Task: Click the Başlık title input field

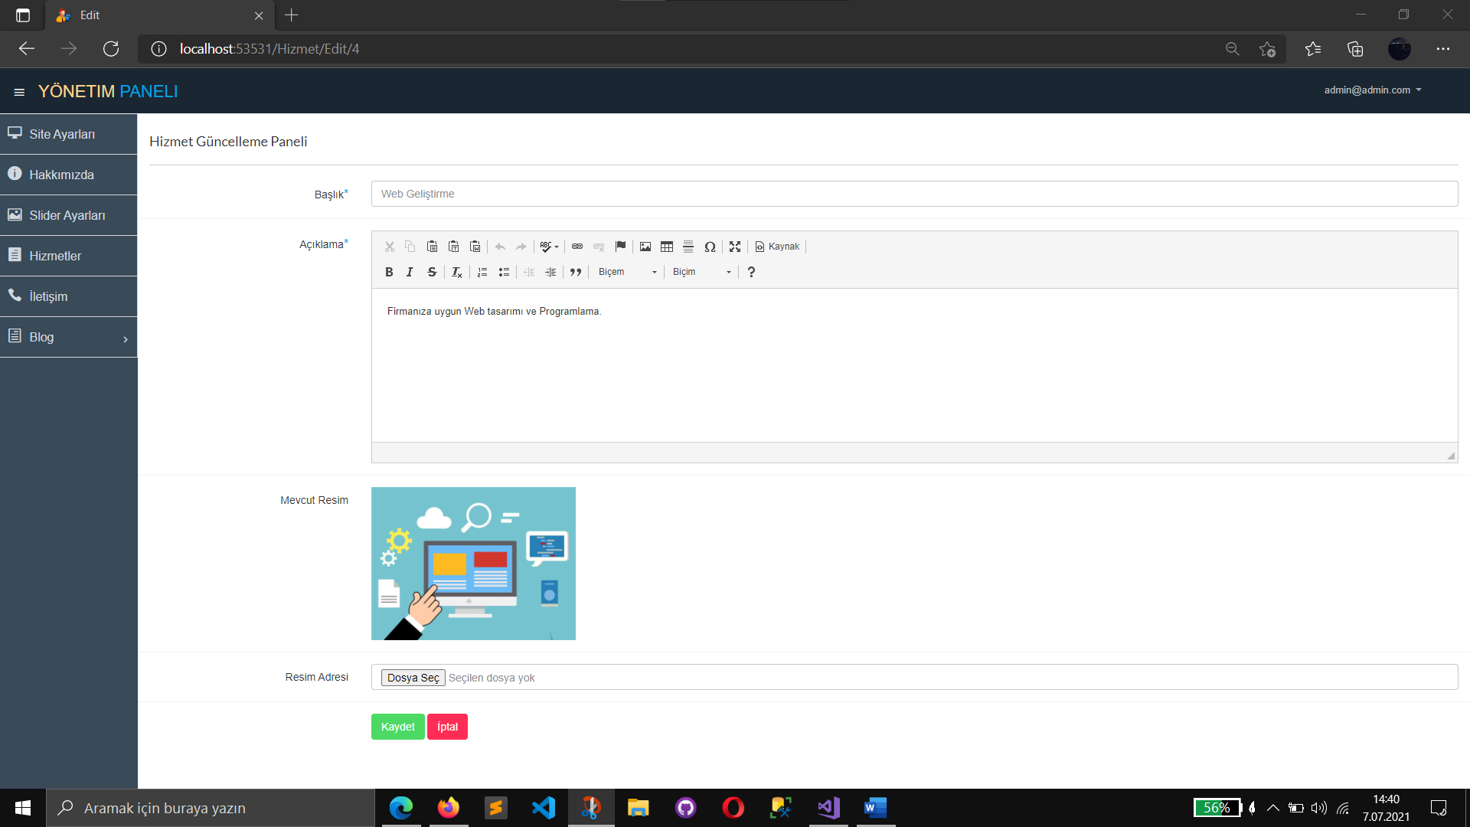Action: (x=914, y=194)
